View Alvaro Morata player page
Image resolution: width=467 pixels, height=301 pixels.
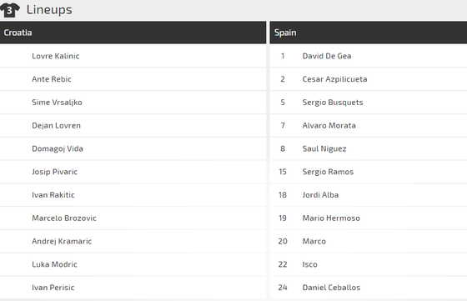329,125
